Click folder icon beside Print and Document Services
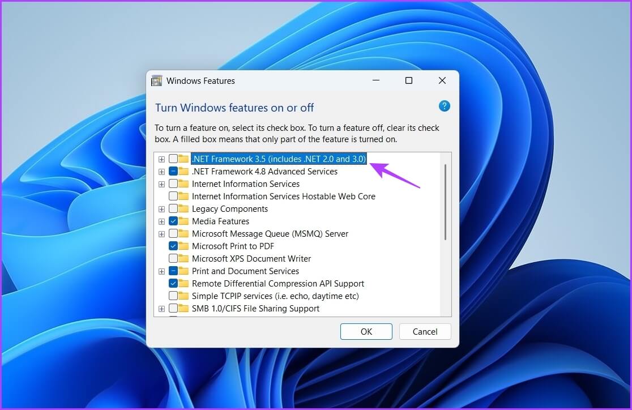 point(184,271)
